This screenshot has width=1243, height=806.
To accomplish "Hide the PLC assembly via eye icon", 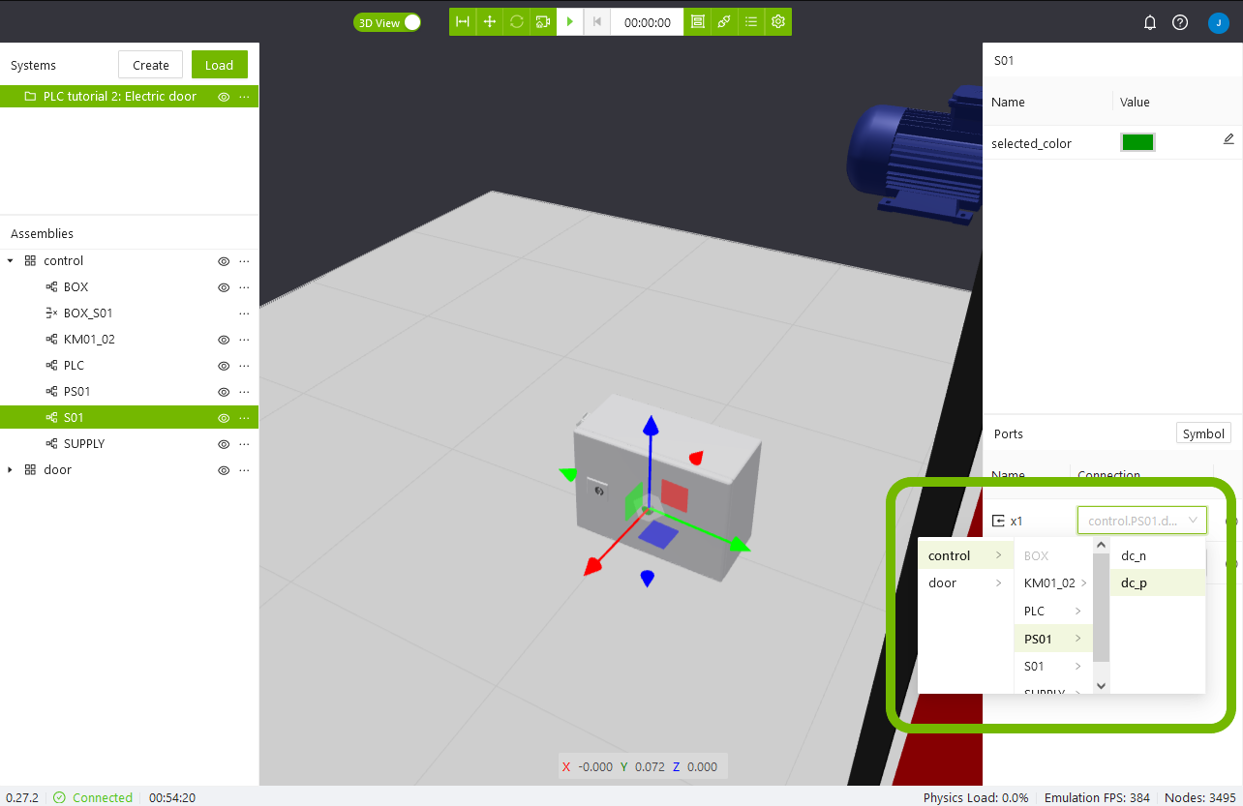I will coord(224,366).
